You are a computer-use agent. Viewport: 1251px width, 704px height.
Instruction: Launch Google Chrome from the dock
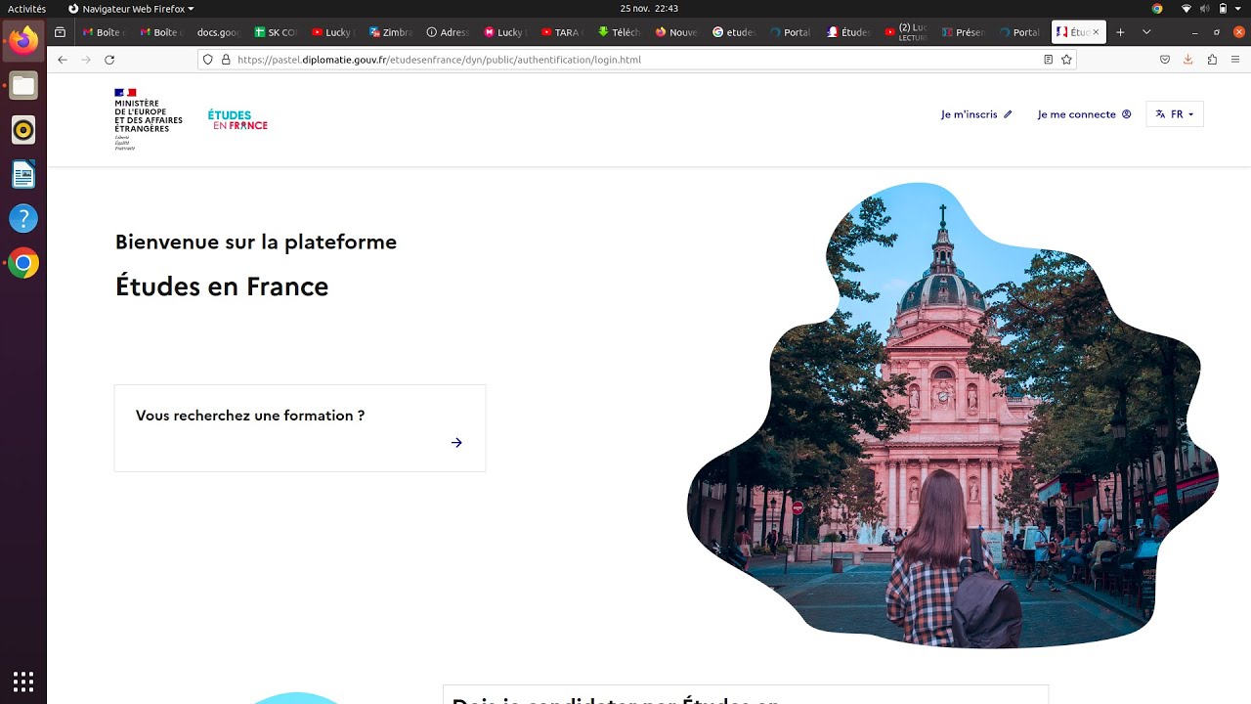click(x=23, y=263)
